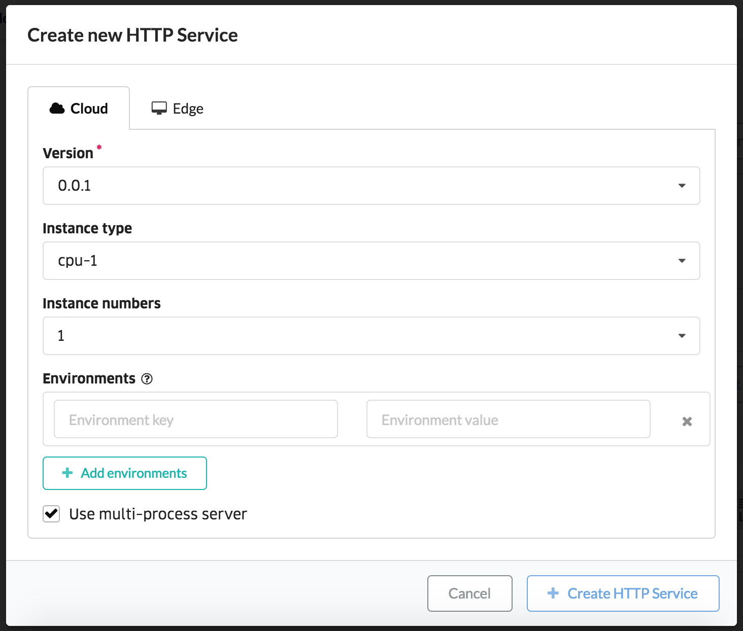Screen dimensions: 743x631
Task: Click the plus icon in Add environments
Action: pos(67,473)
